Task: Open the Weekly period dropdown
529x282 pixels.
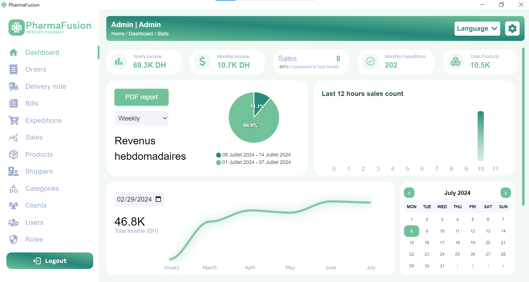Action: coord(141,118)
